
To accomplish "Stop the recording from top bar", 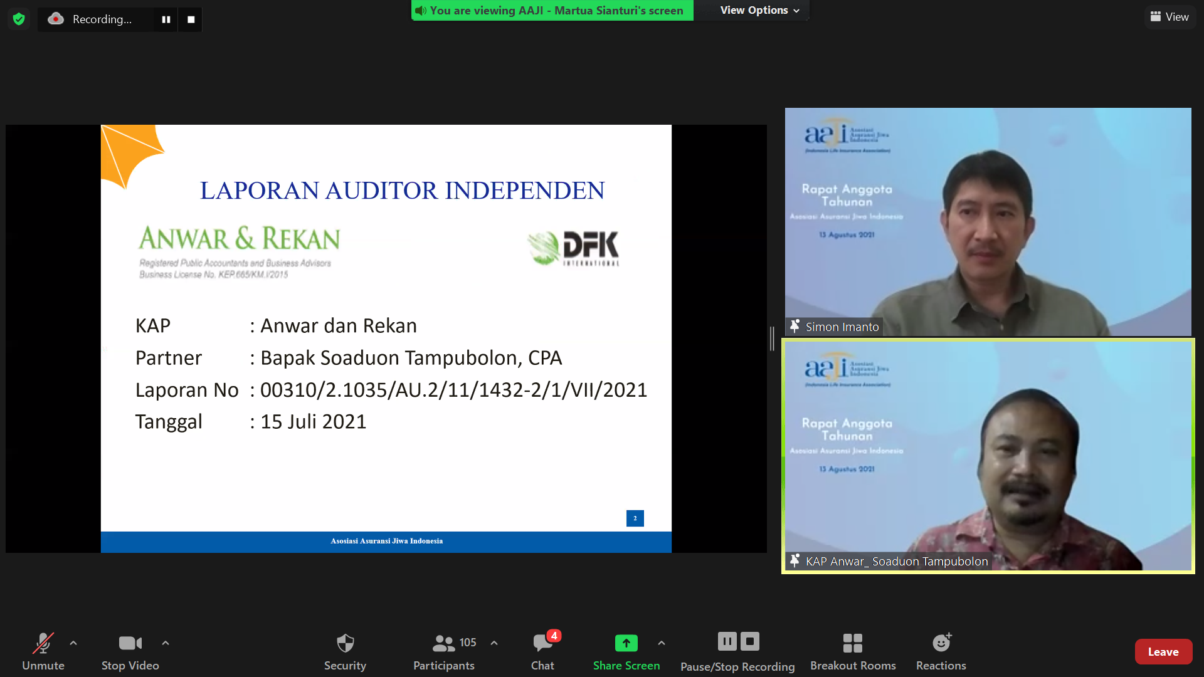I will click(x=191, y=19).
